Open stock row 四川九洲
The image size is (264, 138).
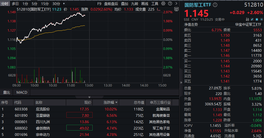(89, 122)
